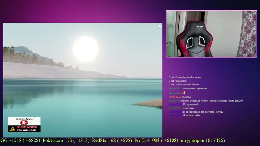Click the 'Pokerdom -7$ ( -131$)' ticker entry
Viewport: 260px width, 146px height.
point(66,140)
